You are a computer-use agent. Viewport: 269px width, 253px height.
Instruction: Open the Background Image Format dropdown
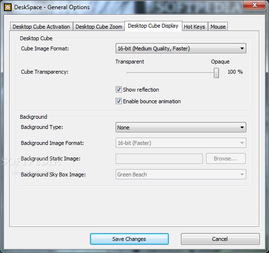point(181,143)
